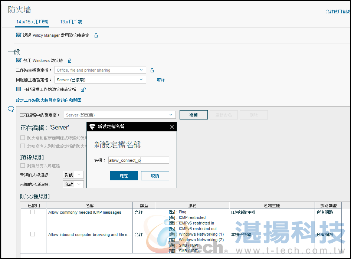Click 重新命名 button
Viewport: 351px width, 259px height.
pyautogui.click(x=224, y=115)
